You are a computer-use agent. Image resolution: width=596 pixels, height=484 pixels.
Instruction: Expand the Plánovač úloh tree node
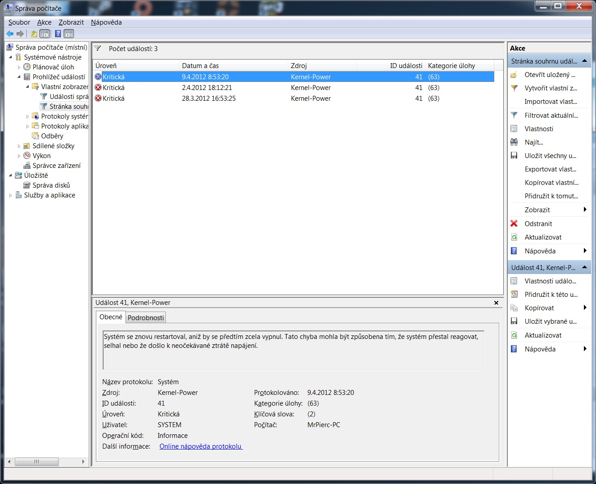(19, 67)
